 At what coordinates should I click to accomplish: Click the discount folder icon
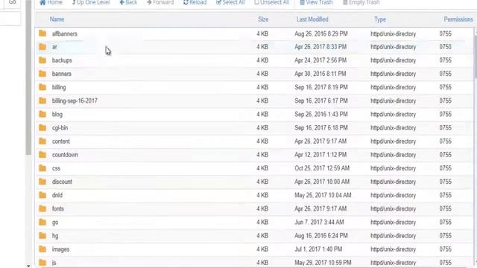click(42, 182)
